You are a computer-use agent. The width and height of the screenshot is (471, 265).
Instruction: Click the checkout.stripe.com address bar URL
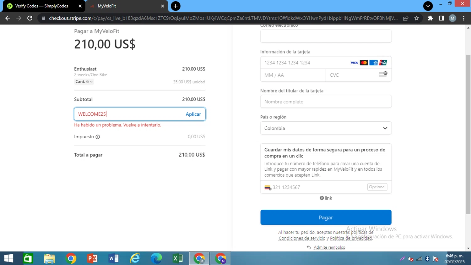[223, 18]
